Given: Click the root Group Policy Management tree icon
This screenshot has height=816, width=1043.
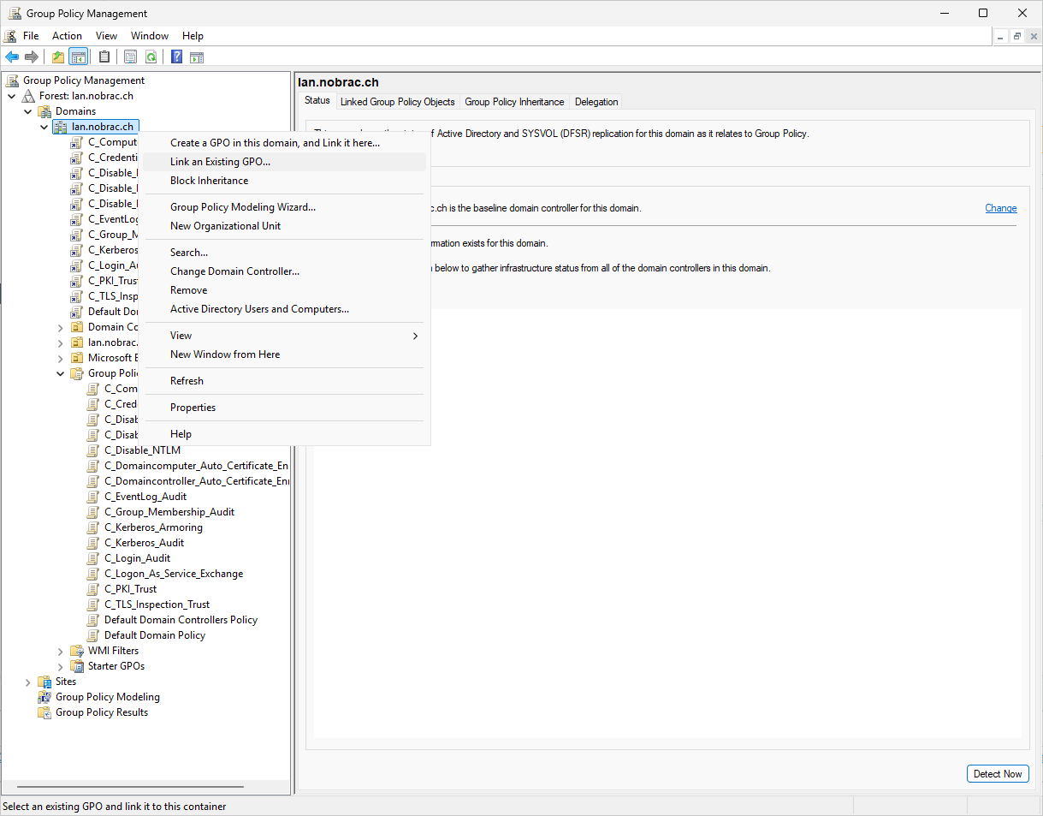Looking at the screenshot, I should pos(13,80).
